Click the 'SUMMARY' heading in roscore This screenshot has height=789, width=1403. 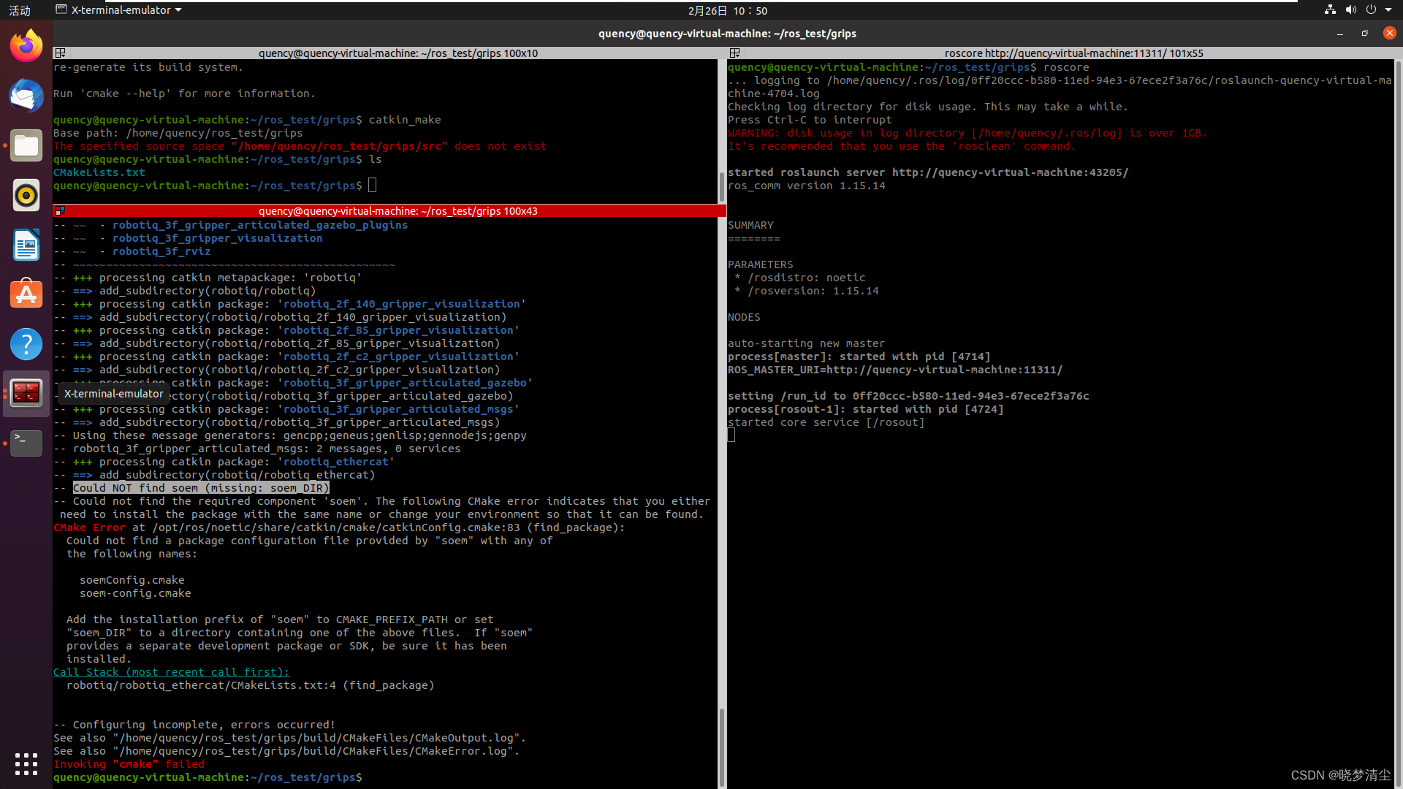click(750, 225)
